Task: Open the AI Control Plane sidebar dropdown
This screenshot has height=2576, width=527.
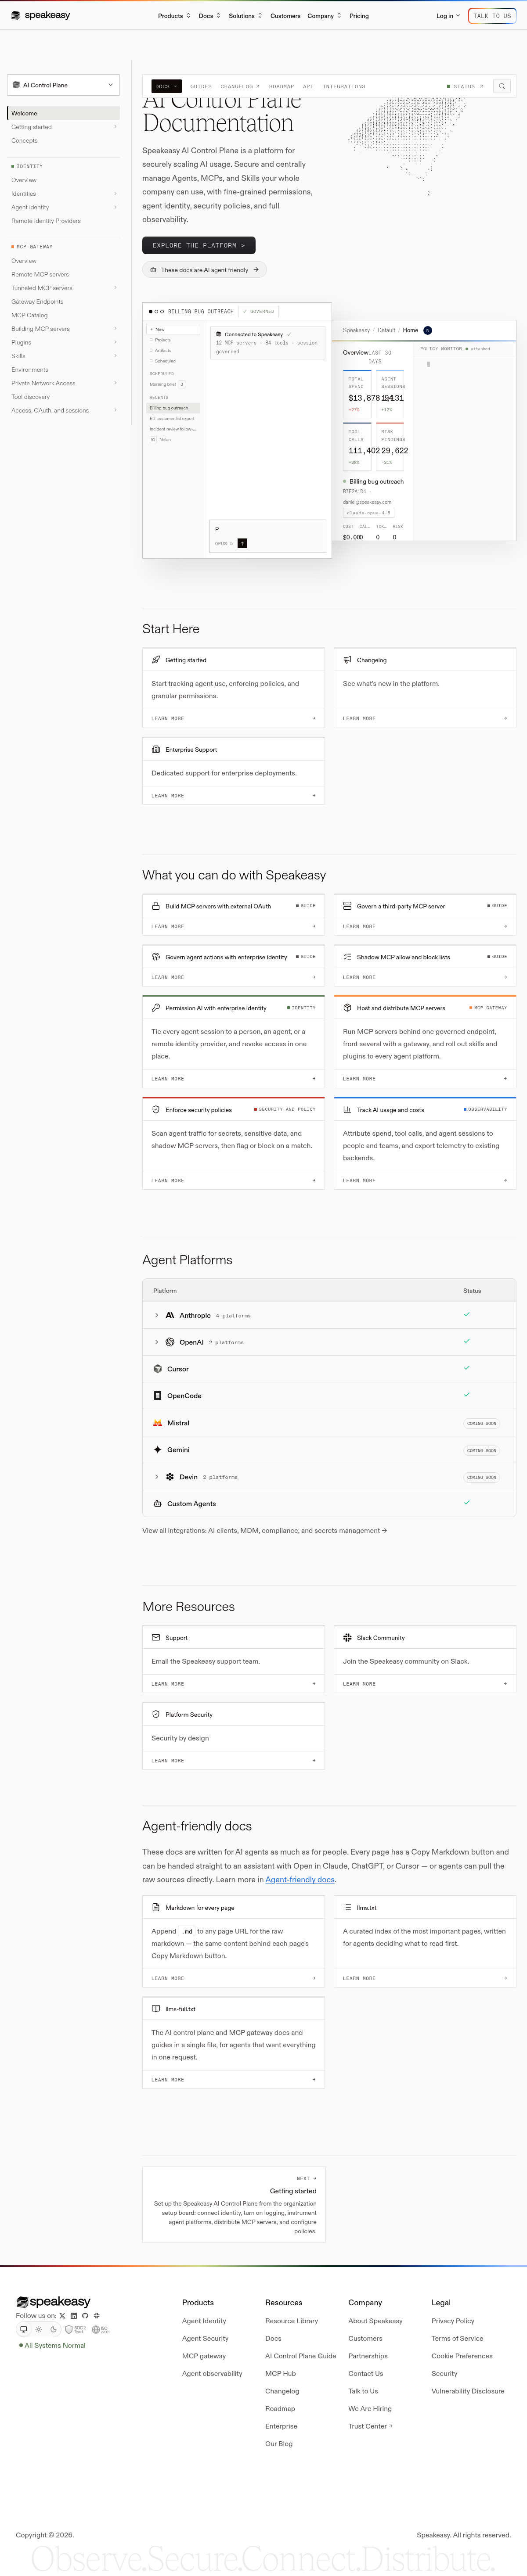Action: click(63, 85)
